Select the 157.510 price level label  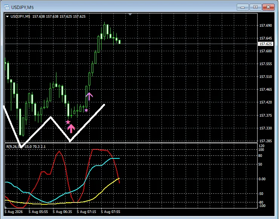266,77
